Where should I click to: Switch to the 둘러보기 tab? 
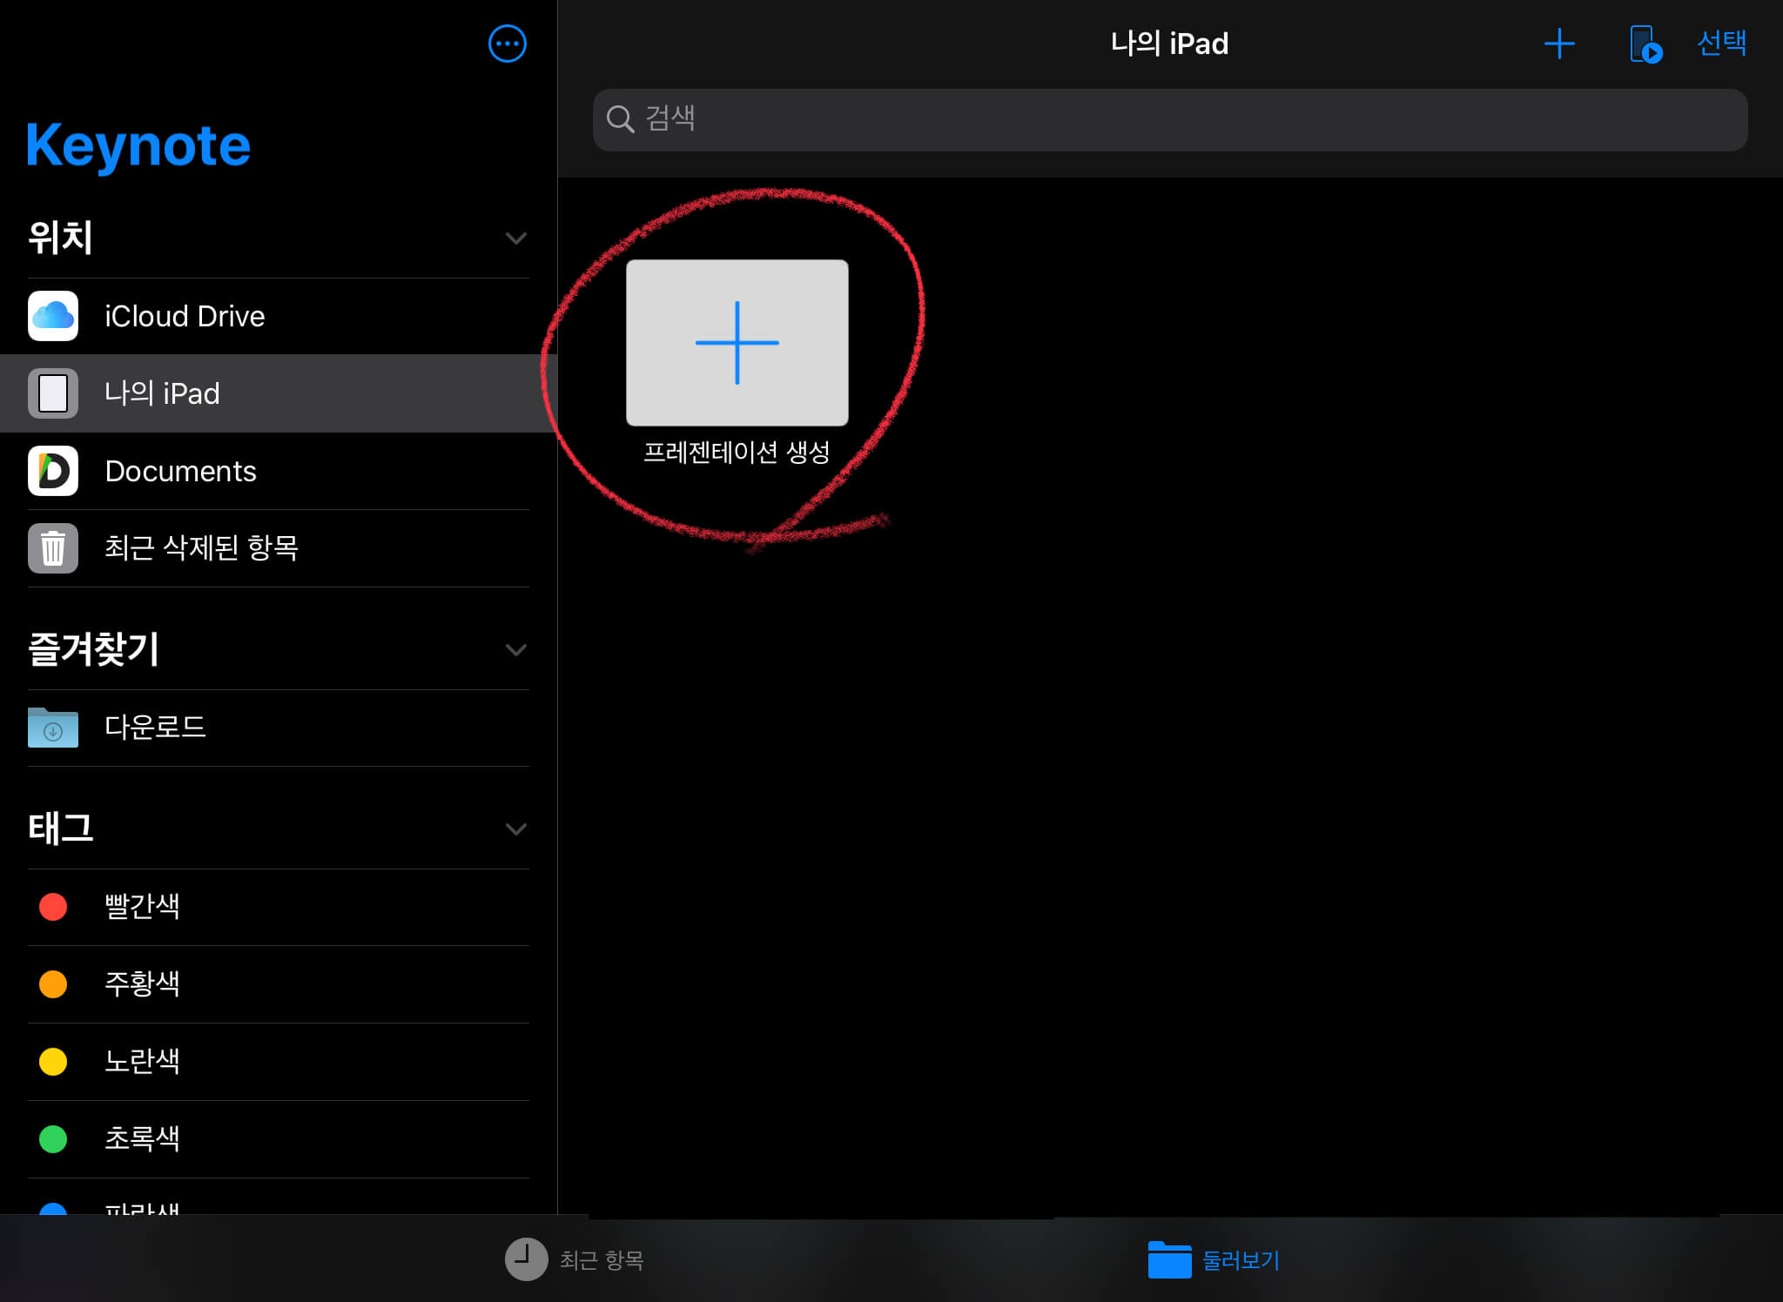point(1214,1259)
